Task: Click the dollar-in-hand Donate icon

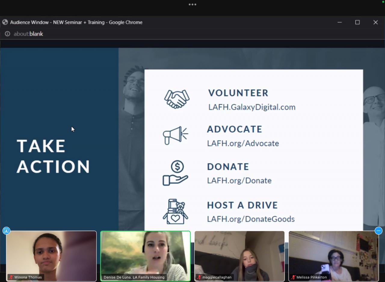Action: 176,173
